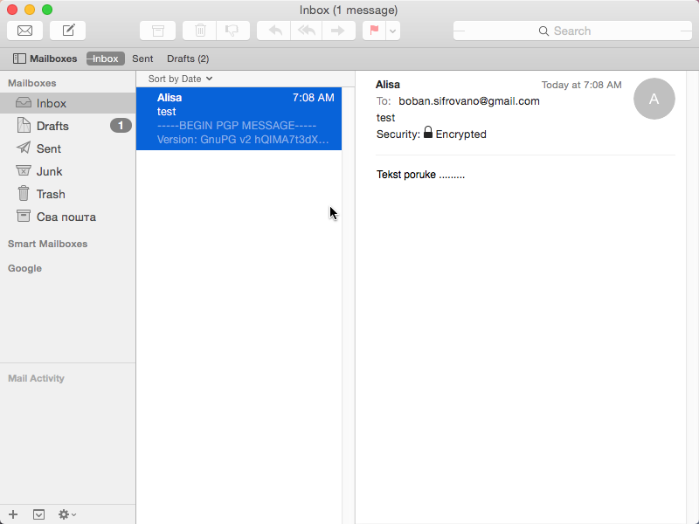Delete the selected message with trash icon

click(x=200, y=31)
